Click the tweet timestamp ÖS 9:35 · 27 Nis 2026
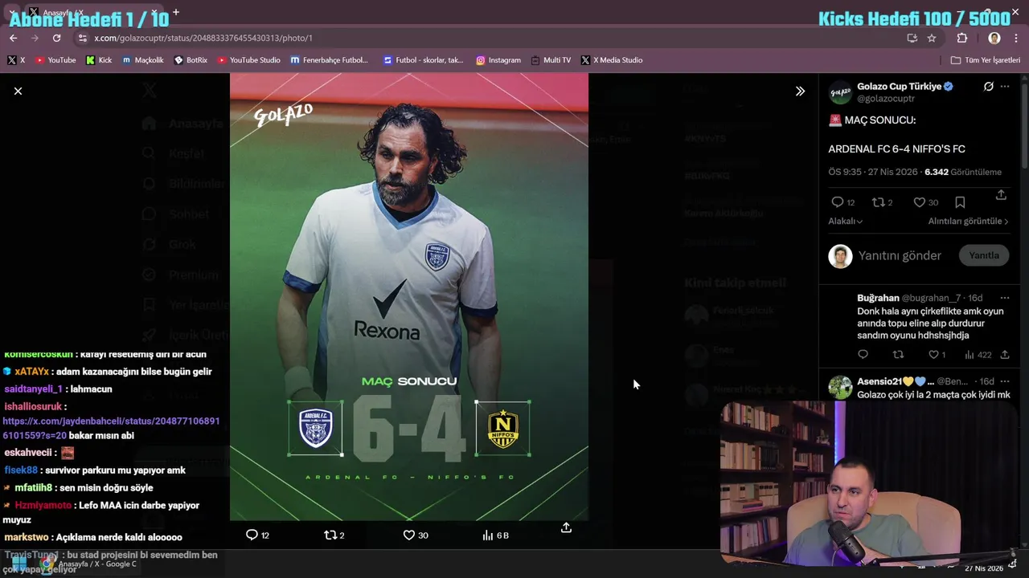Image resolution: width=1029 pixels, height=578 pixels. (x=874, y=172)
